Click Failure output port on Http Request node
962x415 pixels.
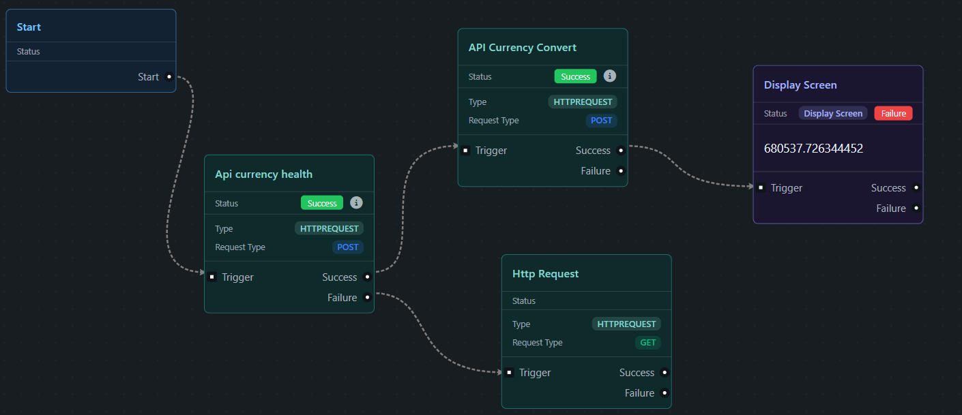(665, 393)
